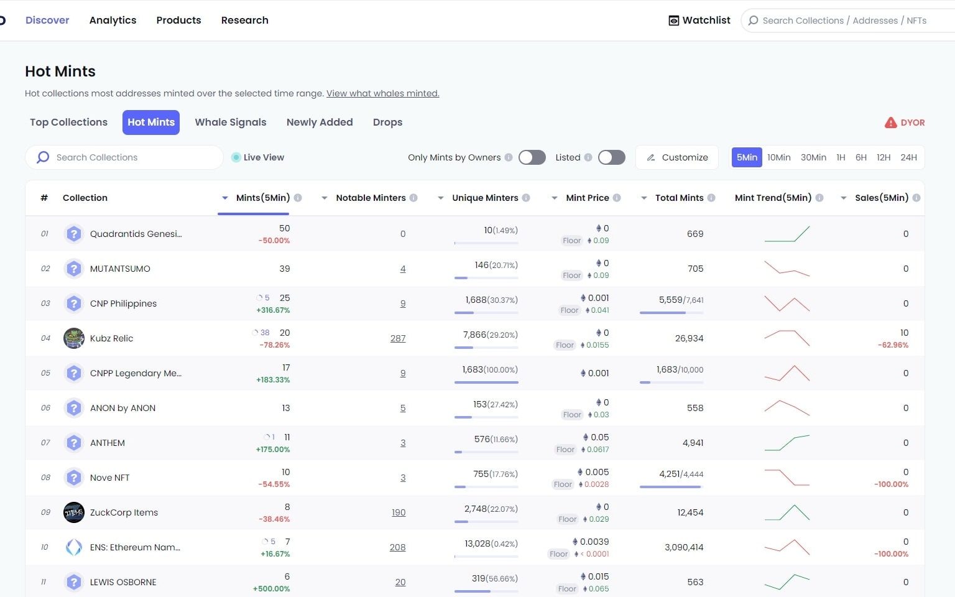Focus the top Search Collections / Addresses field
Screen dimensions: 955x597
[847, 21]
